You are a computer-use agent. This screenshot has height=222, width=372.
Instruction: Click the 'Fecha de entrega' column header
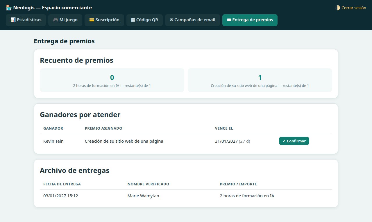(62, 184)
